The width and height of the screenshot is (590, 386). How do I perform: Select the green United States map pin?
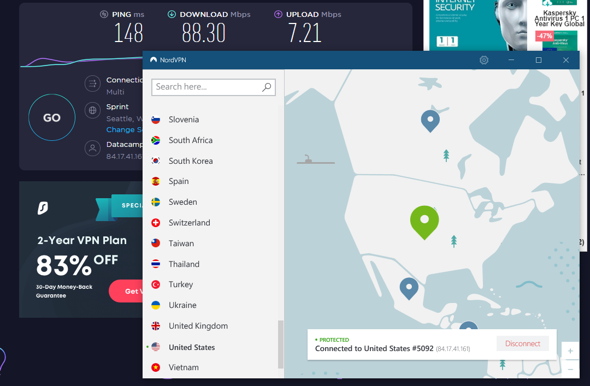[424, 222]
